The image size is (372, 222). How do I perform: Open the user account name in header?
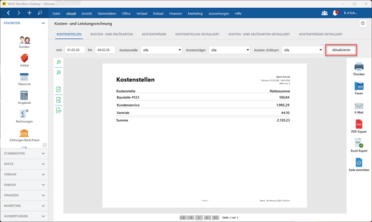point(350,13)
